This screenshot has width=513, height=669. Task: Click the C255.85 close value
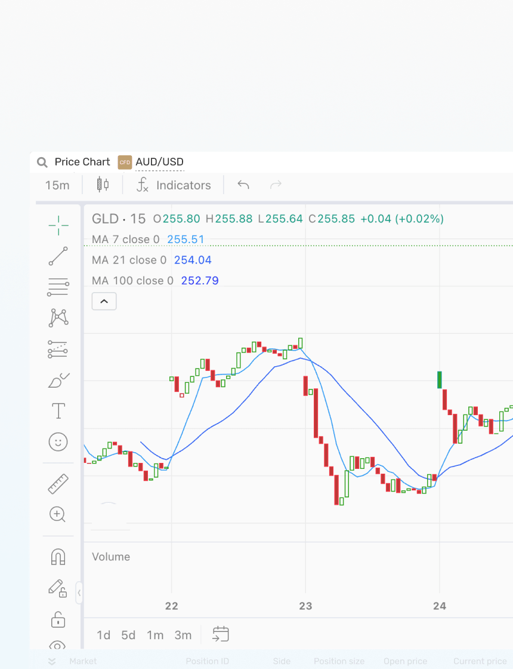point(332,219)
